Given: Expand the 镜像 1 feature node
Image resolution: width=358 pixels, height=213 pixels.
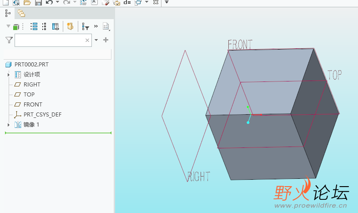Looking at the screenshot, I should click(x=8, y=125).
